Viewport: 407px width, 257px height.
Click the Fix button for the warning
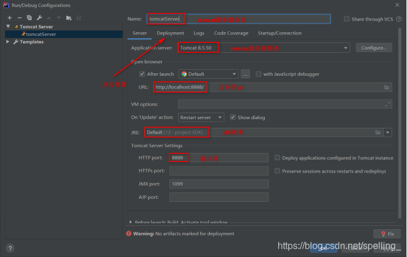(x=387, y=234)
